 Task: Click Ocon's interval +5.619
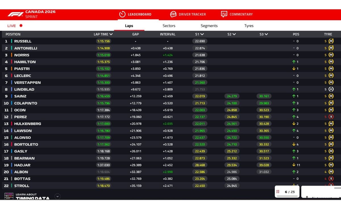[x=168, y=110]
